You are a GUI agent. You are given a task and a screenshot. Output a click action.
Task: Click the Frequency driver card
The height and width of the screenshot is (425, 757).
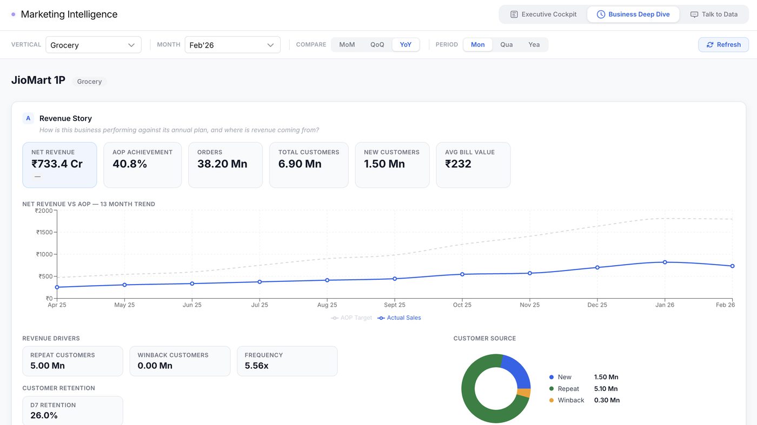287,361
